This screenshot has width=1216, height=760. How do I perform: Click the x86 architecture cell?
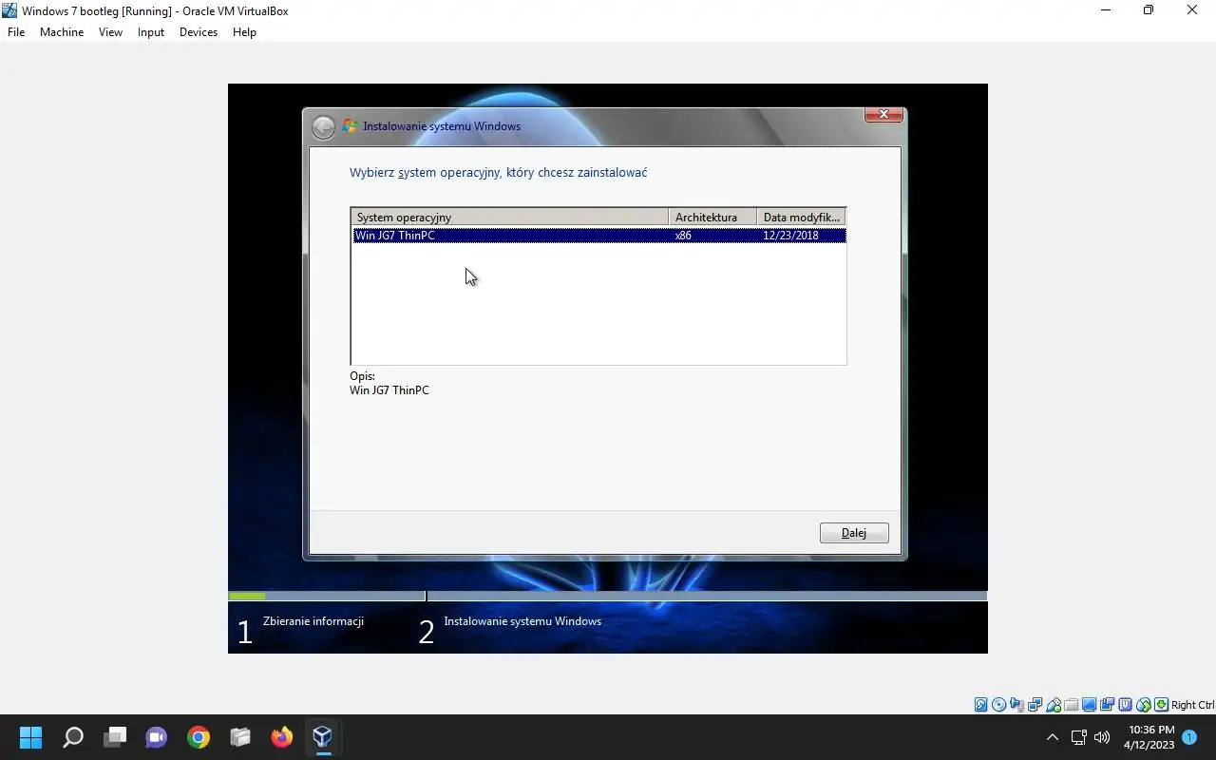coord(683,236)
